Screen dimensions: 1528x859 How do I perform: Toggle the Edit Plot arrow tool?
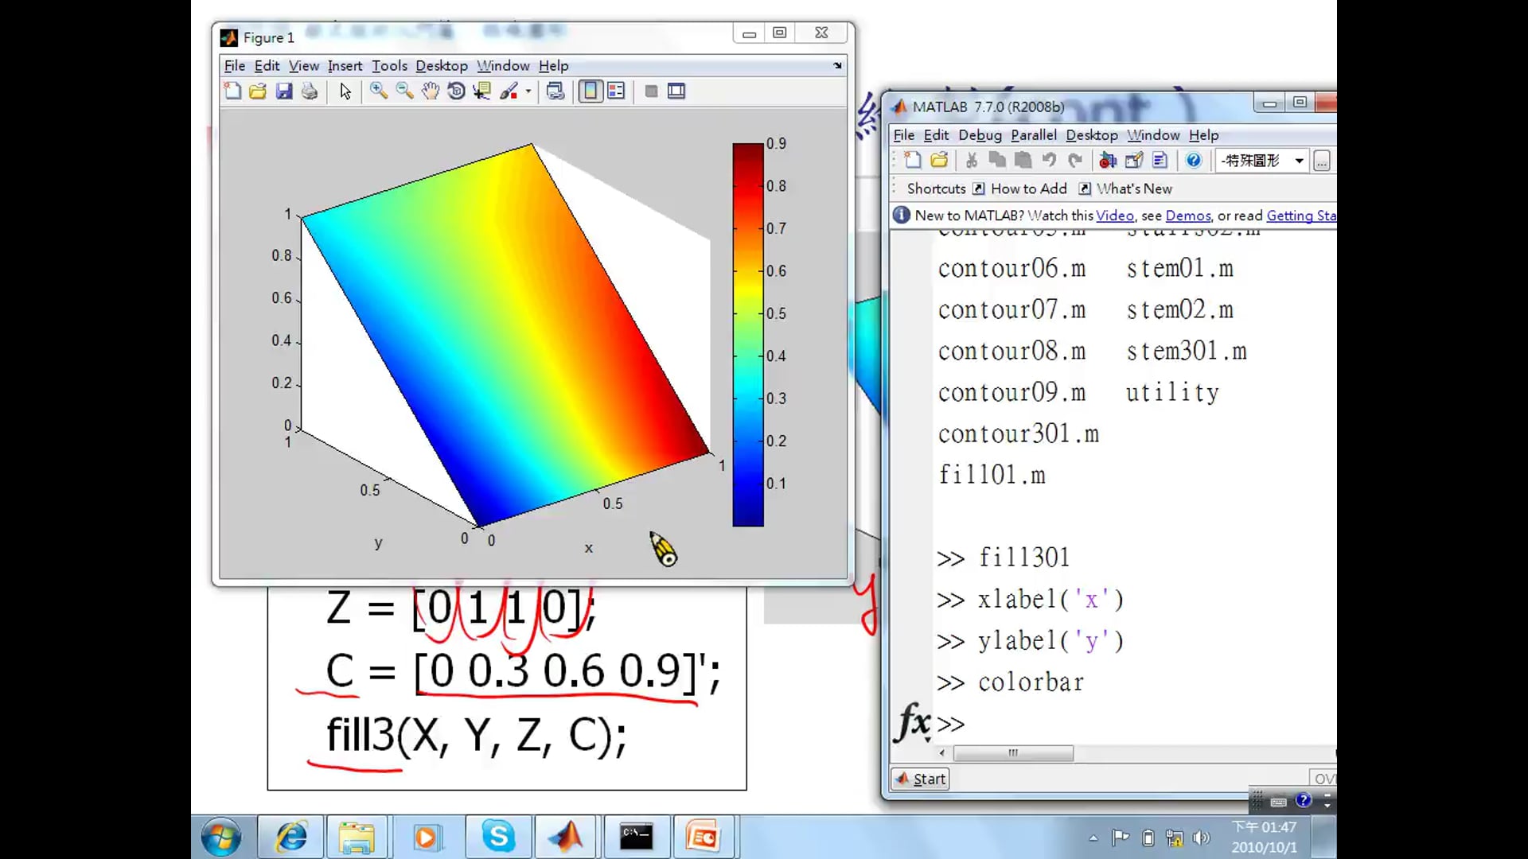345,91
